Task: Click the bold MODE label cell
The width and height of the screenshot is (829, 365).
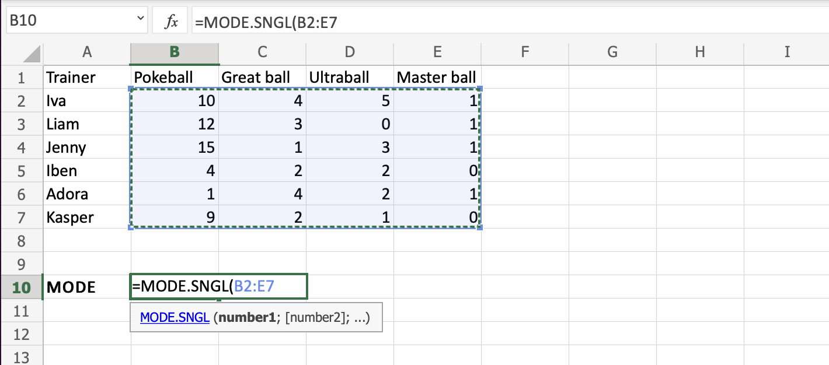Action: click(87, 287)
